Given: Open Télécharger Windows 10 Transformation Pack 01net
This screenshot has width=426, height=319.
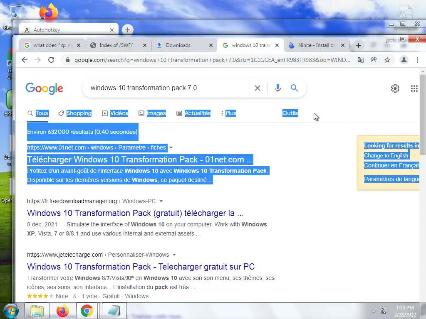Looking at the screenshot, I should [x=140, y=159].
